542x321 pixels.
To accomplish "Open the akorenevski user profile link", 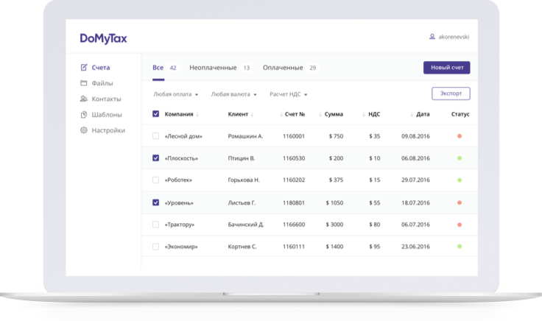I will [x=454, y=37].
